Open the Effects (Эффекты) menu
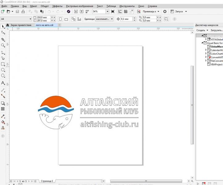This screenshot has height=185, width=223. click(x=57, y=6)
